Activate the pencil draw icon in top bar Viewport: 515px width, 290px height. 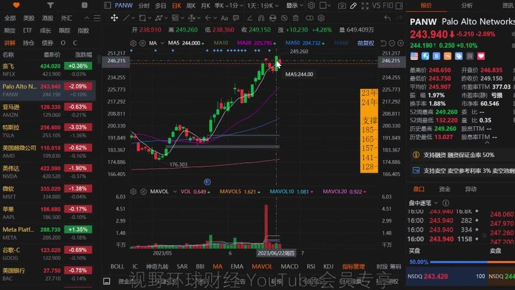tap(354, 5)
